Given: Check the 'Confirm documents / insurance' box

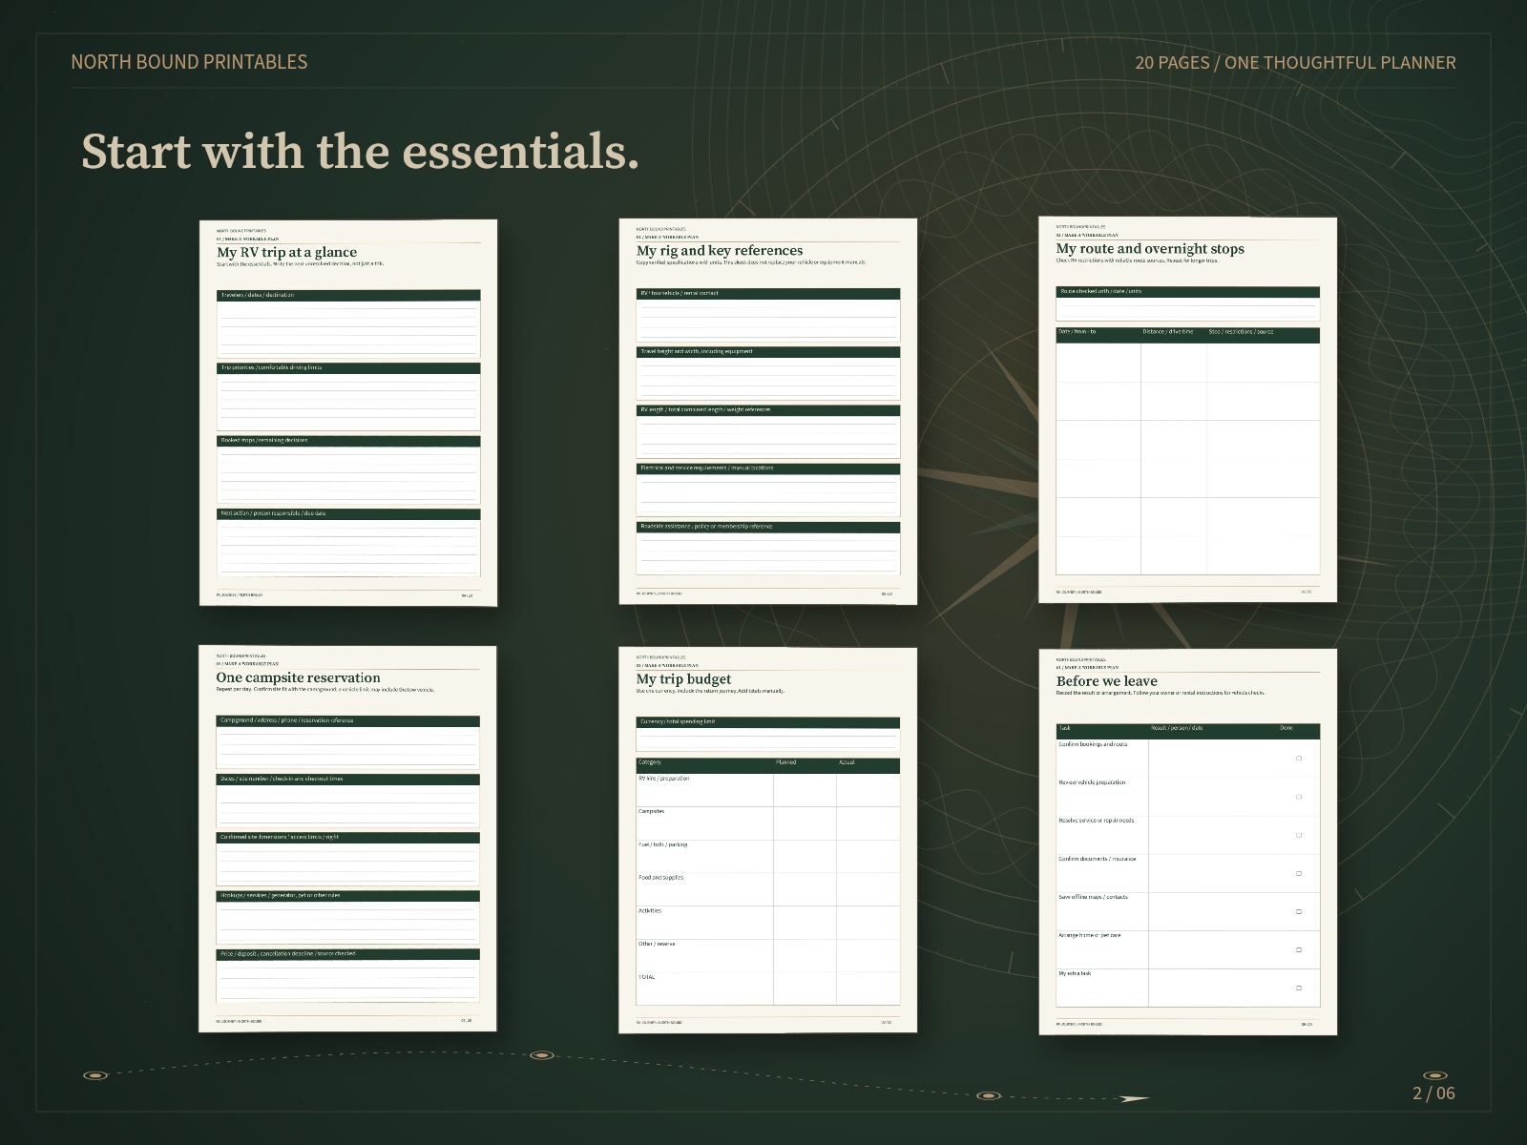Looking at the screenshot, I should pyautogui.click(x=1298, y=873).
